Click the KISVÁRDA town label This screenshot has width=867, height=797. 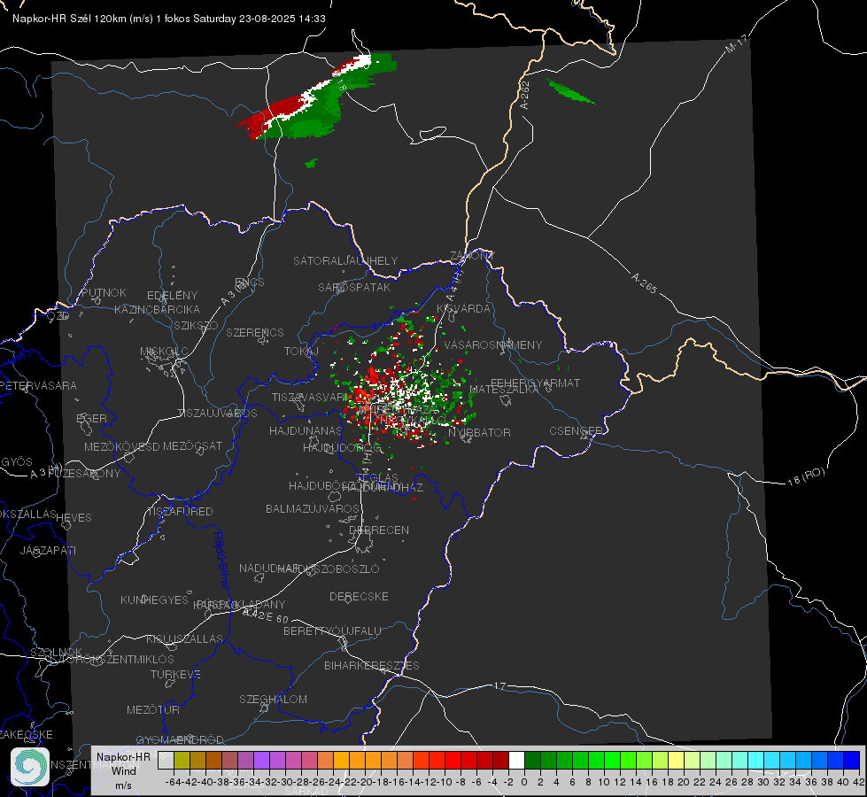(x=463, y=309)
